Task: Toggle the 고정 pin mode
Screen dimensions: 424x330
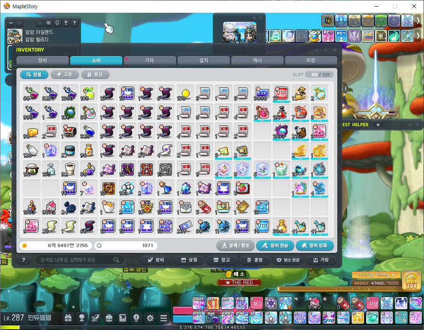Action: (x=64, y=75)
